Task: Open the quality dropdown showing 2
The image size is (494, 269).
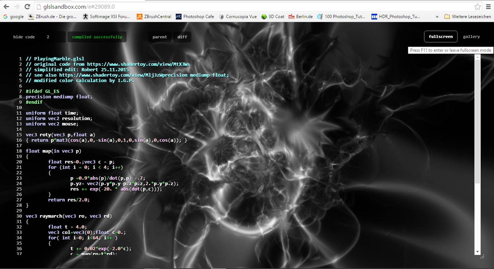Action: [54, 37]
